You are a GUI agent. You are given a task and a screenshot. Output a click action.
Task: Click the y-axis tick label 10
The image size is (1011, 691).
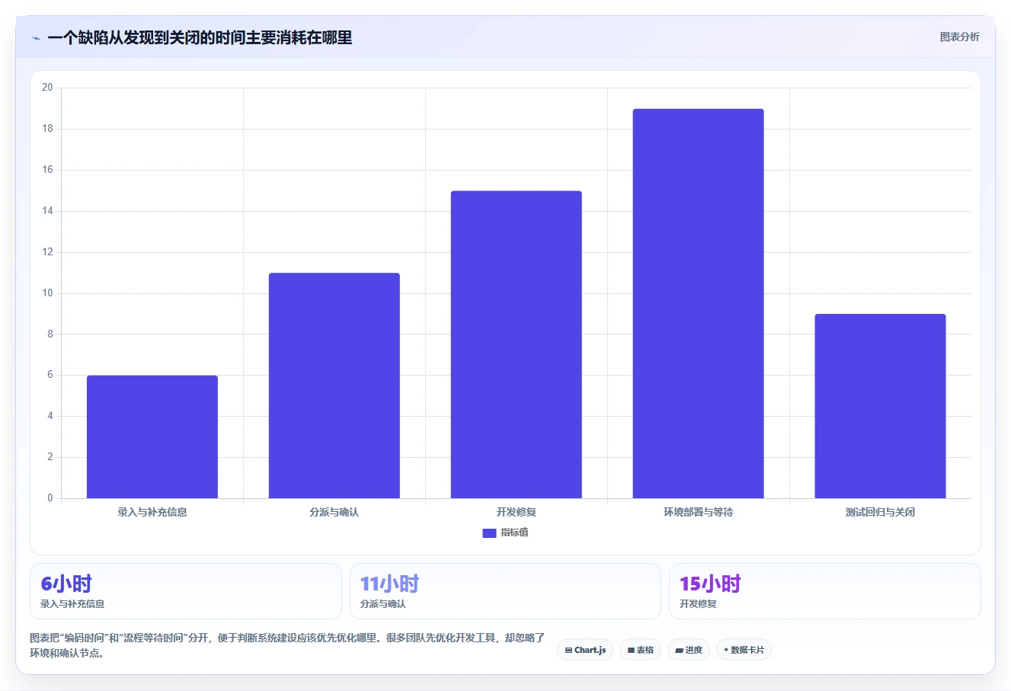pyautogui.click(x=47, y=293)
